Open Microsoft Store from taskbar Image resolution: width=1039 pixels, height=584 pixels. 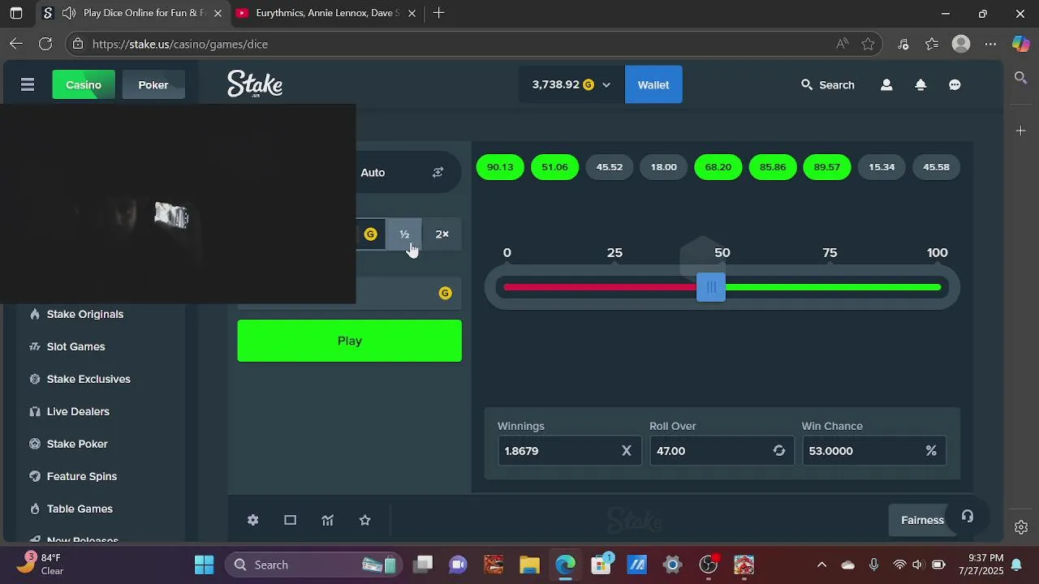(601, 565)
